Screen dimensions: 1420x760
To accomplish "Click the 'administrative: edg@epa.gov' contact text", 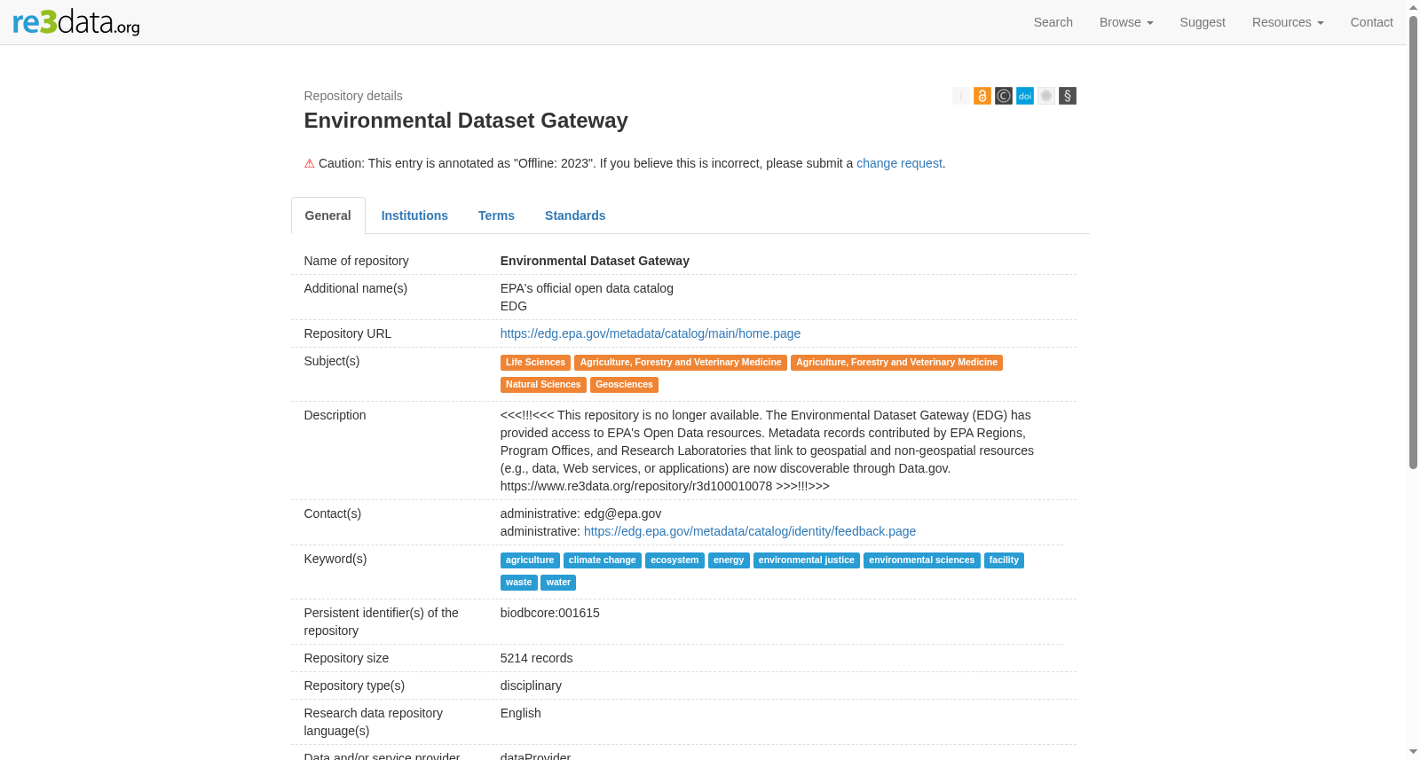I will tap(581, 513).
